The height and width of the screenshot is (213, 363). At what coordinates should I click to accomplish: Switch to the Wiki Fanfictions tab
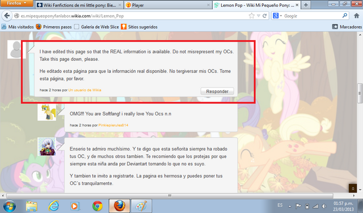pyautogui.click(x=79, y=5)
